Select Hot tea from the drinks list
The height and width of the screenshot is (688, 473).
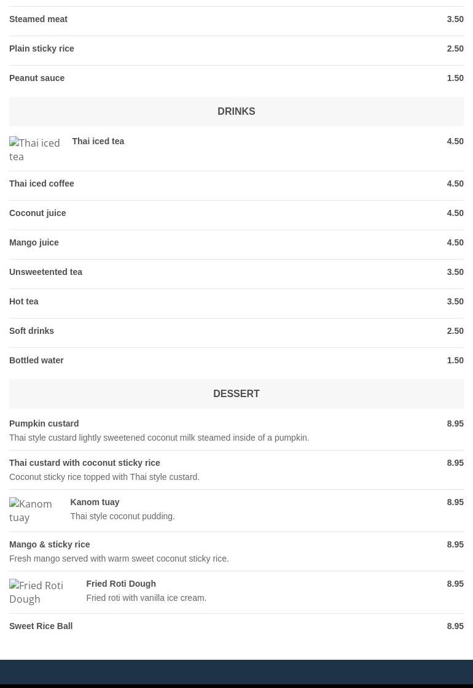point(24,301)
